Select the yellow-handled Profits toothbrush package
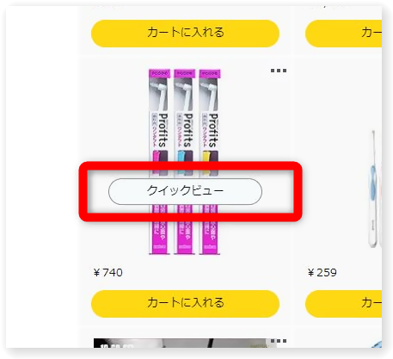Image resolution: width=393 pixels, height=359 pixels. (x=210, y=162)
